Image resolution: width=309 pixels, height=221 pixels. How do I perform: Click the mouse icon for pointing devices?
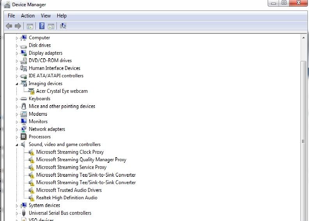pos(24,106)
